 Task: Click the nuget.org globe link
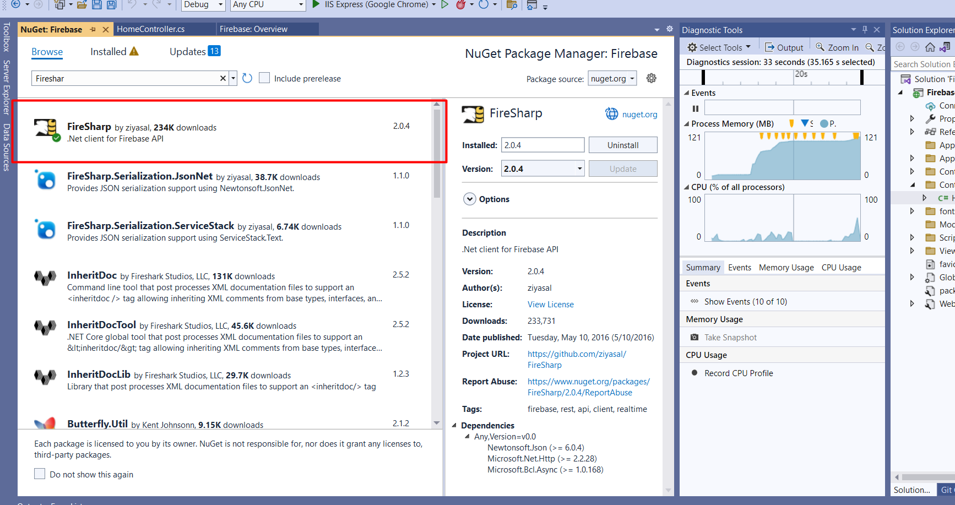tap(632, 114)
